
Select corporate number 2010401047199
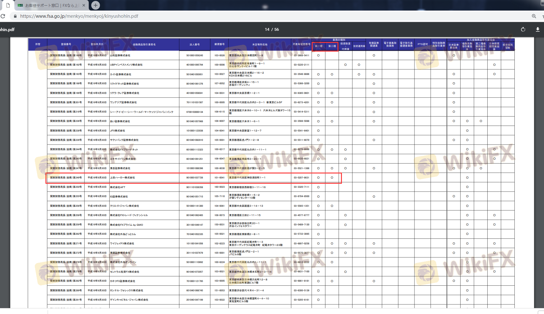(195, 300)
